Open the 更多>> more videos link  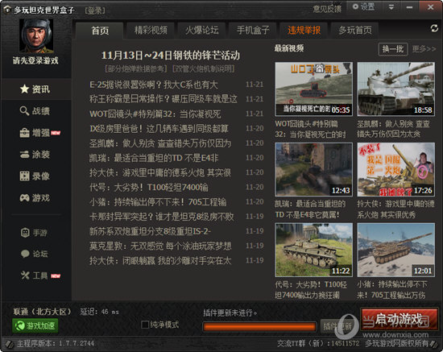tap(424, 49)
